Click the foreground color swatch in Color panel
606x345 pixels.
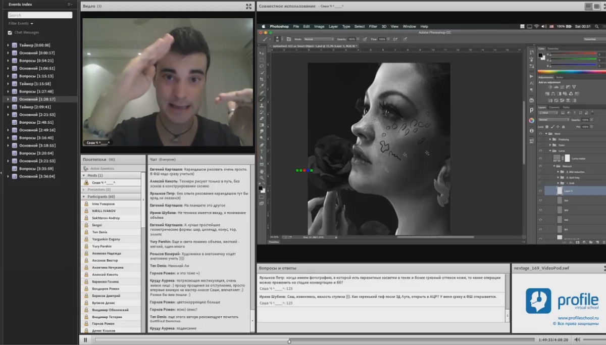click(540, 55)
